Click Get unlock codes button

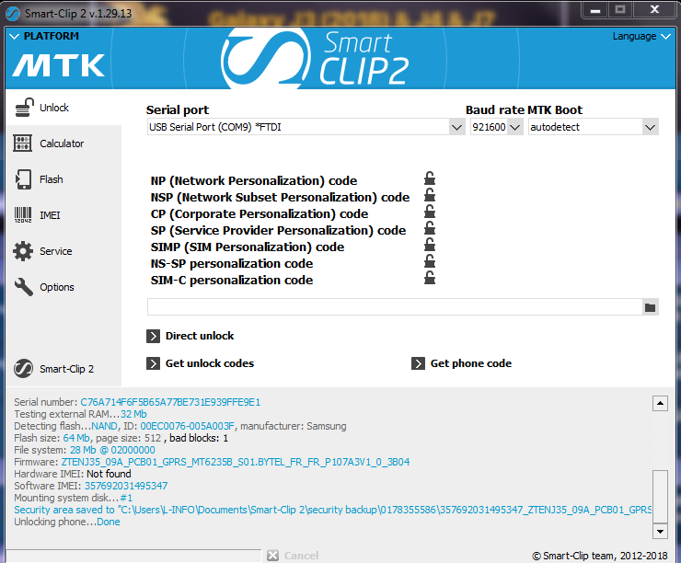pos(201,363)
